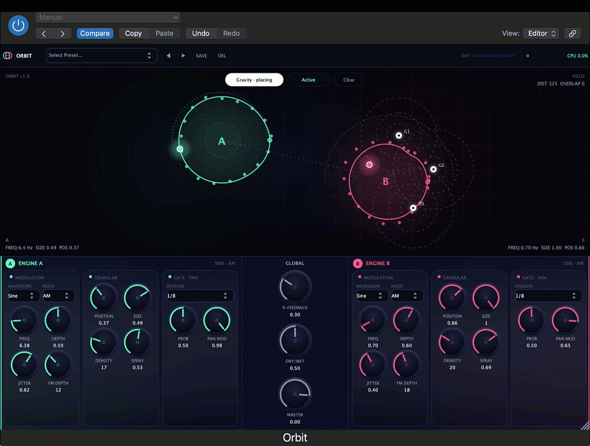
Task: Click the pink orbiter node inside circle B
Action: [x=369, y=165]
